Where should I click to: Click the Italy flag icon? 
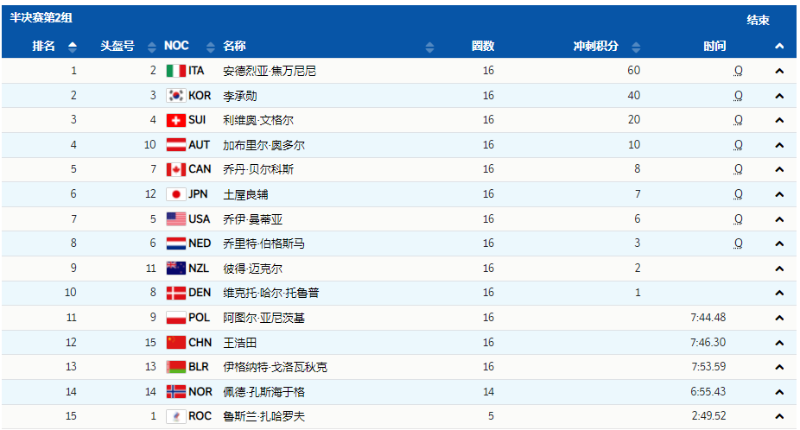[175, 71]
